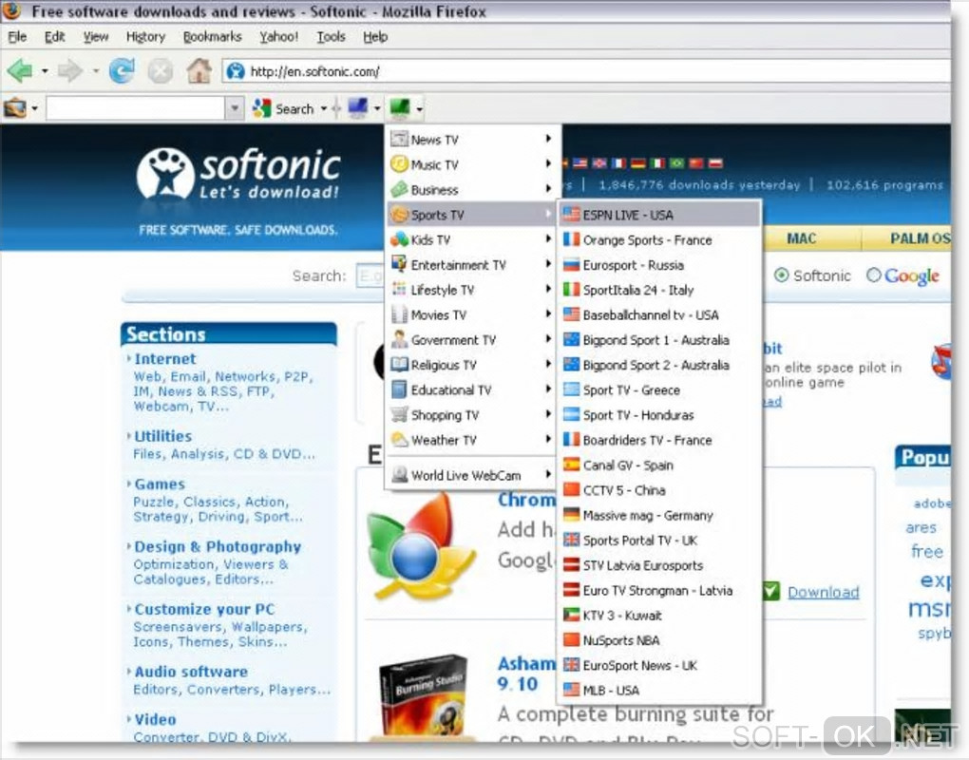Click the Firefox Back arrow button

pyautogui.click(x=20, y=71)
